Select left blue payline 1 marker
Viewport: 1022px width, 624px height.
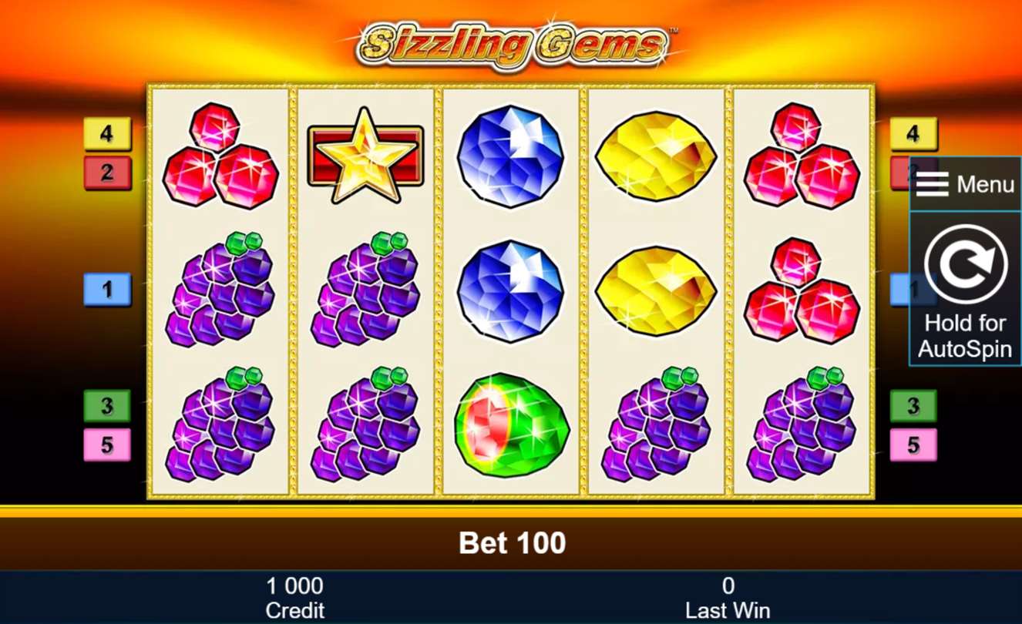click(x=107, y=290)
